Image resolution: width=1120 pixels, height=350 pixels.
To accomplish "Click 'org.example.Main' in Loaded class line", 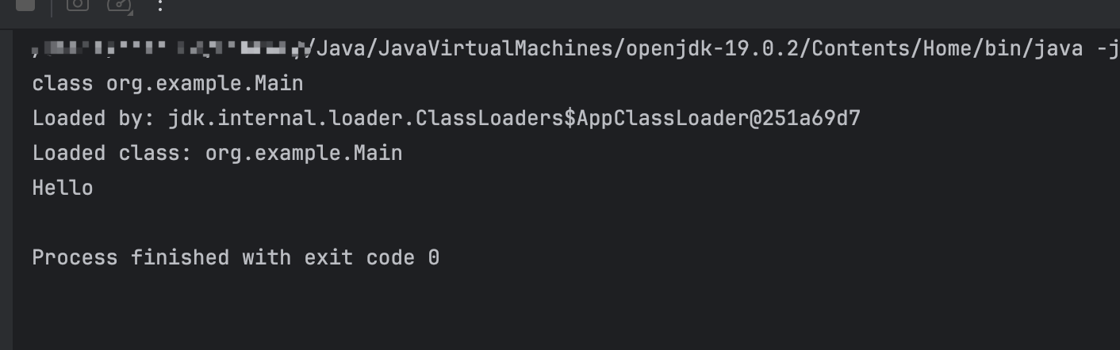I will point(304,153).
